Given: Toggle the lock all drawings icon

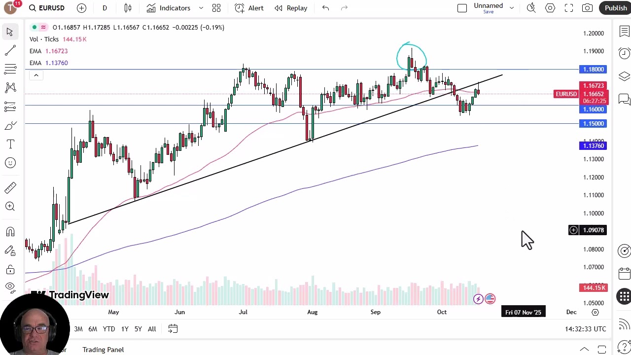Looking at the screenshot, I should (x=10, y=270).
